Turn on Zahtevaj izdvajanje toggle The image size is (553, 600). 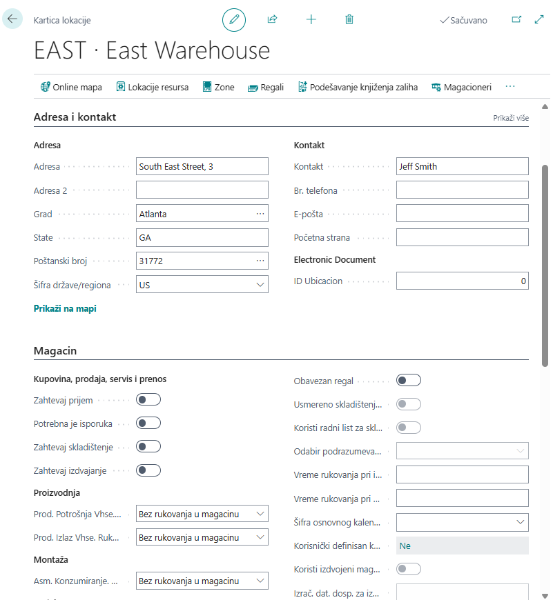(x=148, y=470)
